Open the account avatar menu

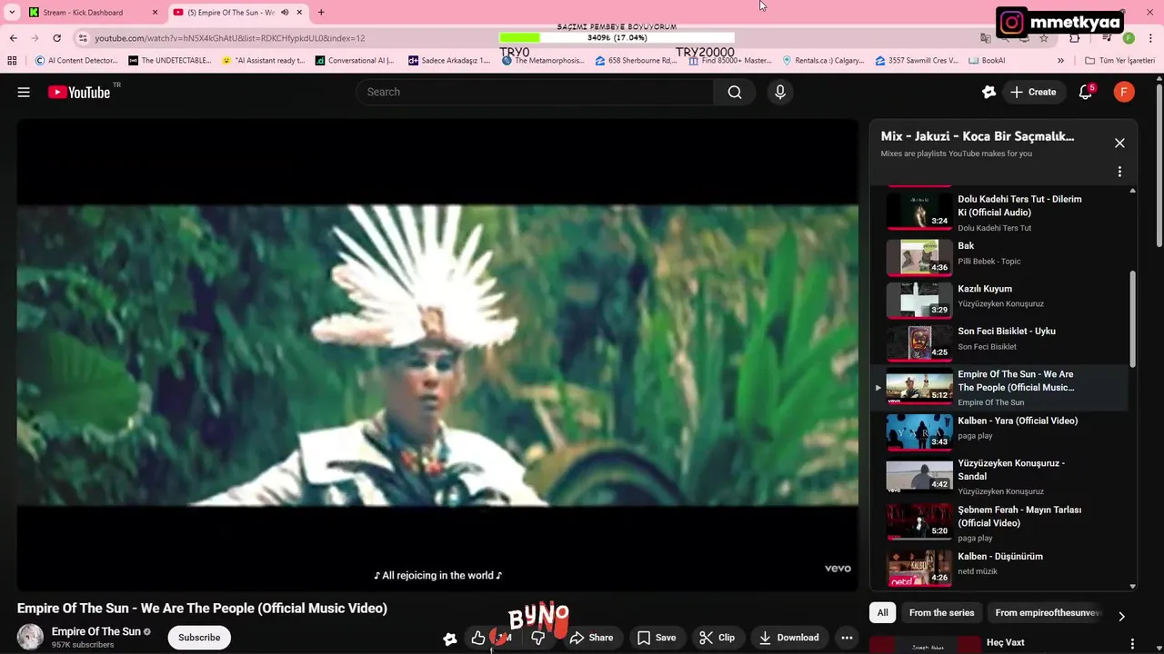[x=1124, y=92]
